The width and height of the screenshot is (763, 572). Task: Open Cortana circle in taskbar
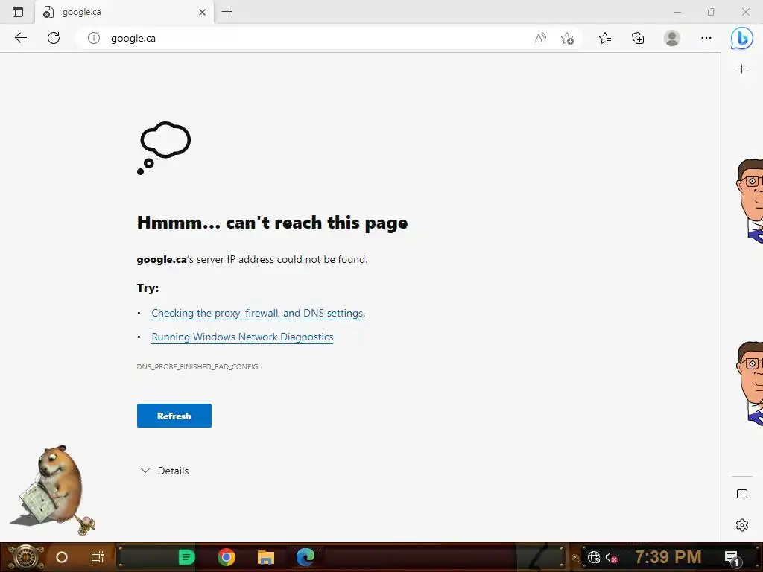(62, 557)
